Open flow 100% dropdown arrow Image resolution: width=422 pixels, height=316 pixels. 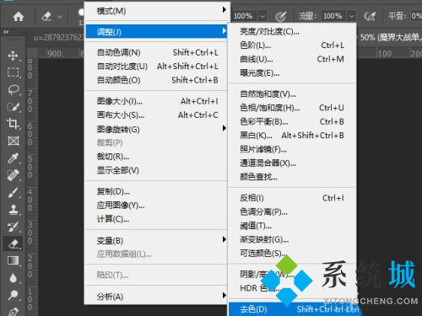(x=352, y=16)
